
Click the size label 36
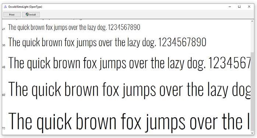click(4, 45)
